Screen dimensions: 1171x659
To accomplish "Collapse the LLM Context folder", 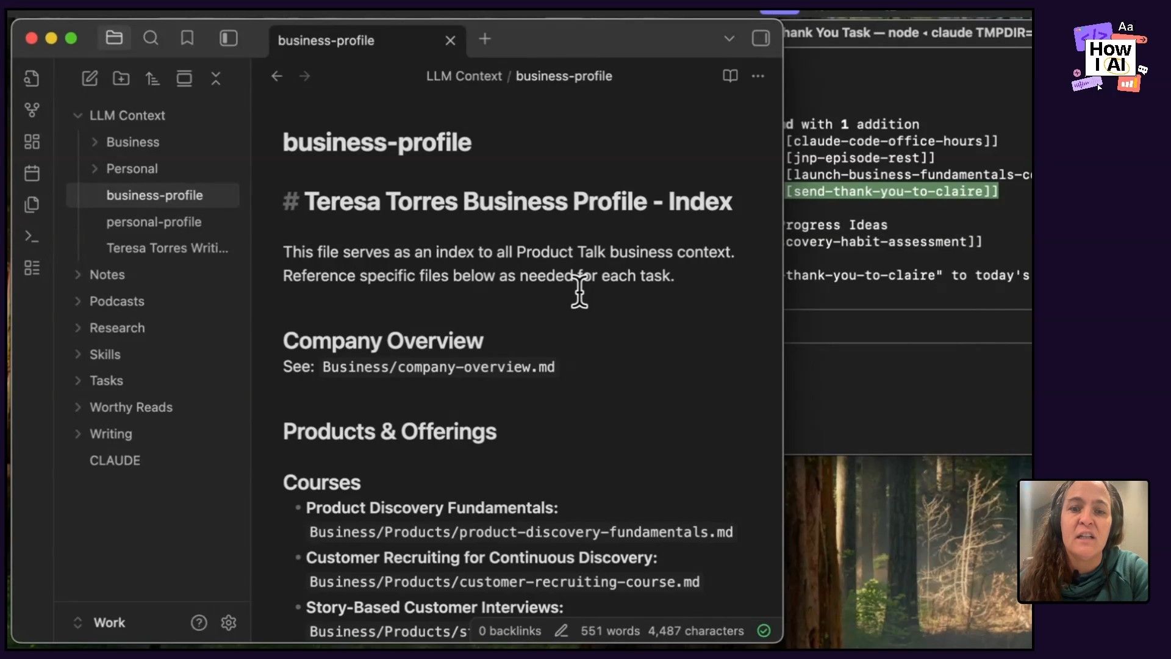I will click(77, 115).
